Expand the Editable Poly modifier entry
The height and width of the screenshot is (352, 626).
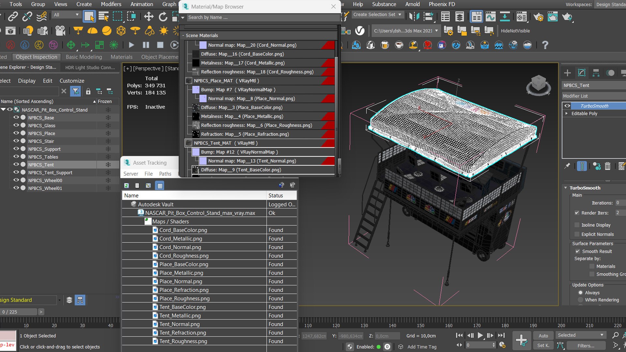coord(567,113)
